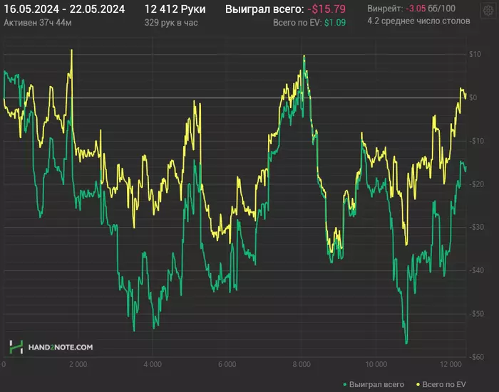Click the 4 000 hands axis marker
The width and height of the screenshot is (499, 392).
(x=153, y=364)
